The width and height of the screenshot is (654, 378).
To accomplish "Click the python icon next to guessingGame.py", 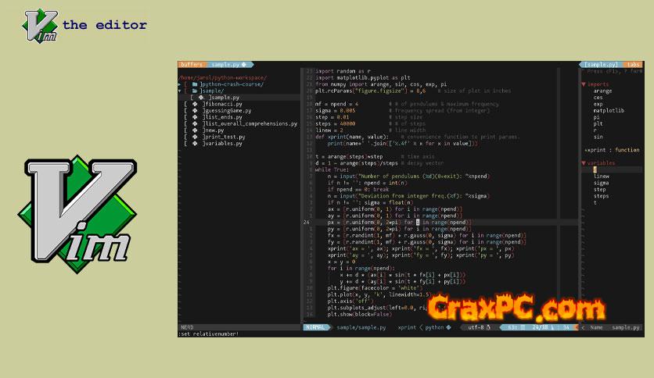I will pyautogui.click(x=195, y=110).
